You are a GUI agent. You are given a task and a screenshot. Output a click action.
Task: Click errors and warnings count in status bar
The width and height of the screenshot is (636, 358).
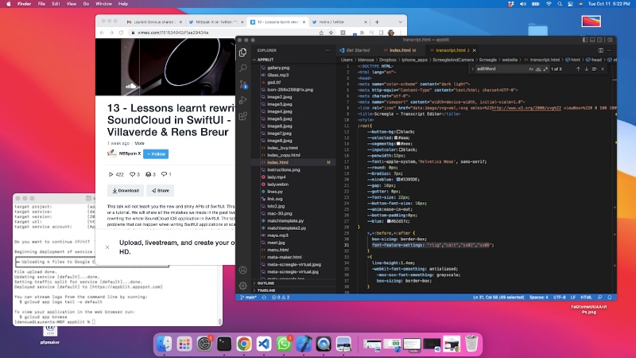281,298
